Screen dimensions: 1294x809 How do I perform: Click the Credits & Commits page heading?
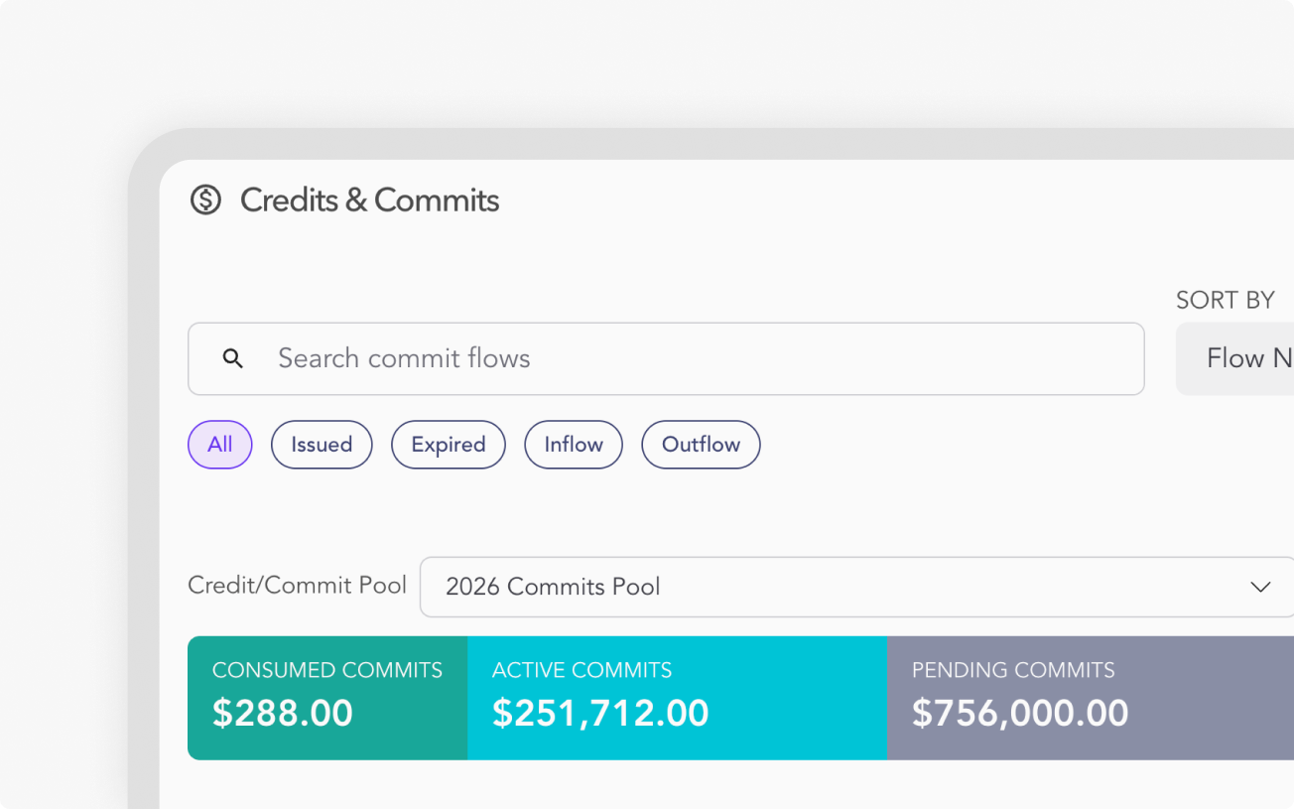(369, 201)
